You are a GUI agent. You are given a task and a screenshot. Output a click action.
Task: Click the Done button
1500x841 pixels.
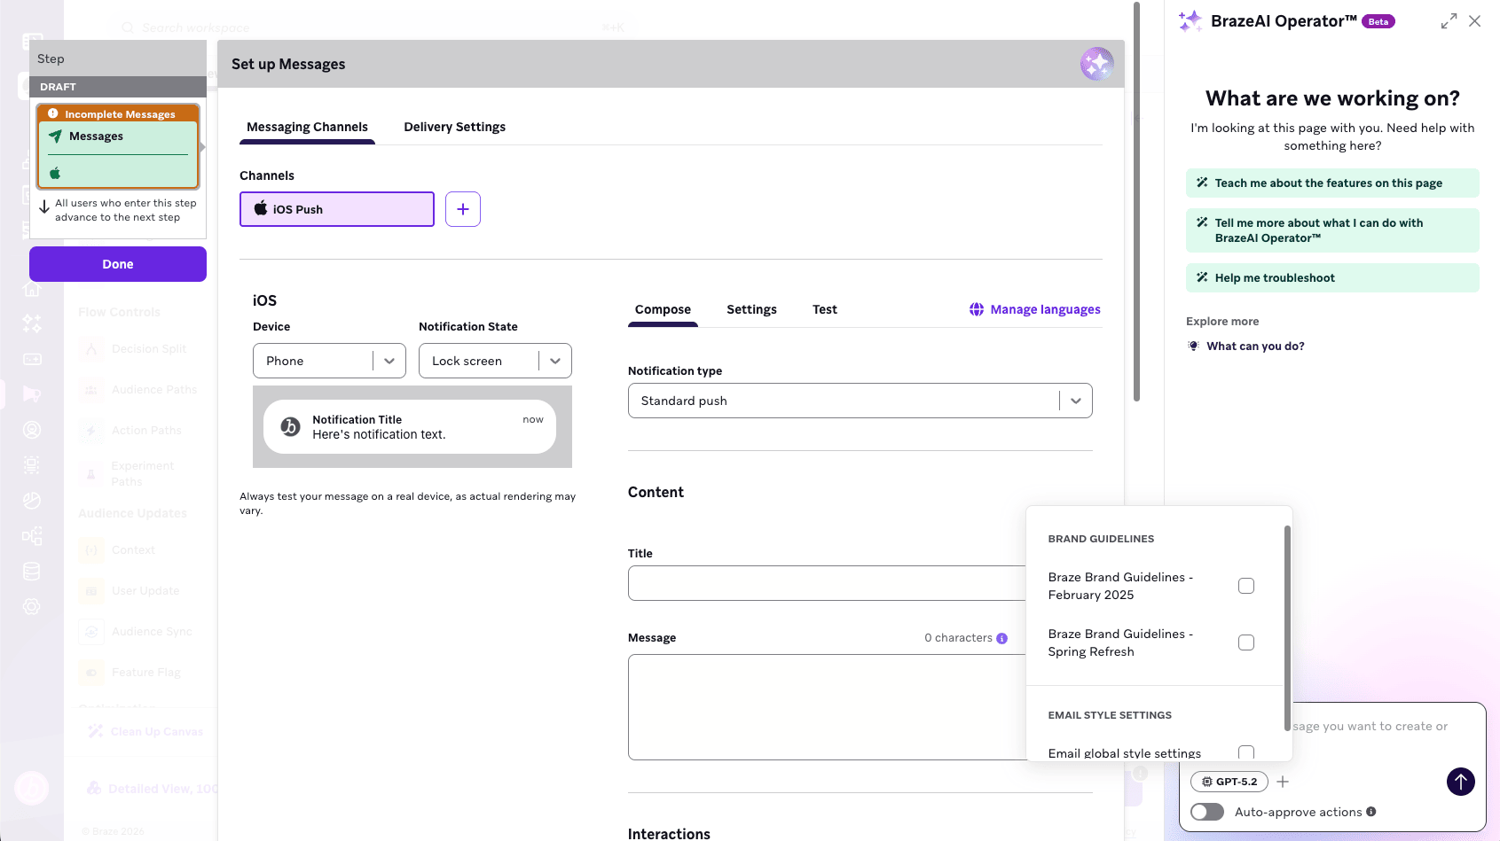[117, 263]
